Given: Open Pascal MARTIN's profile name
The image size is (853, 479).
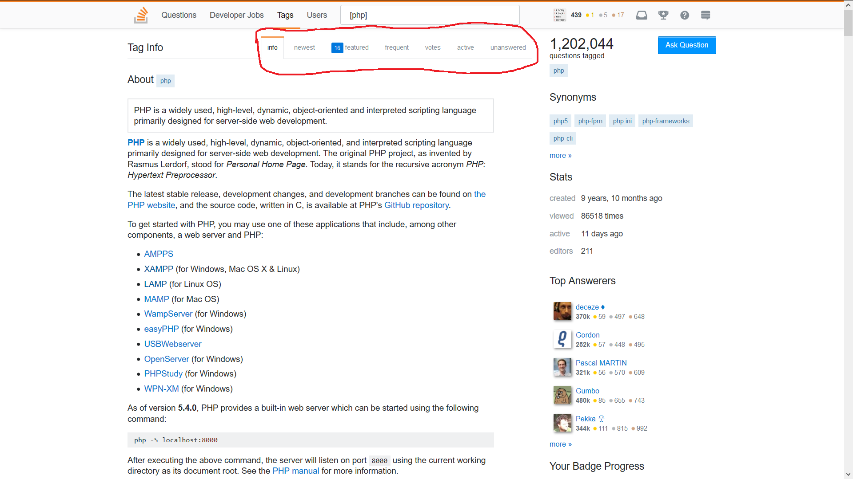Looking at the screenshot, I should (601, 363).
